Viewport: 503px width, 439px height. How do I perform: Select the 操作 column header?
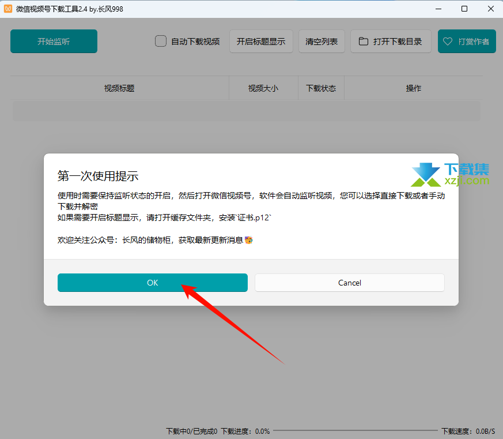click(414, 88)
